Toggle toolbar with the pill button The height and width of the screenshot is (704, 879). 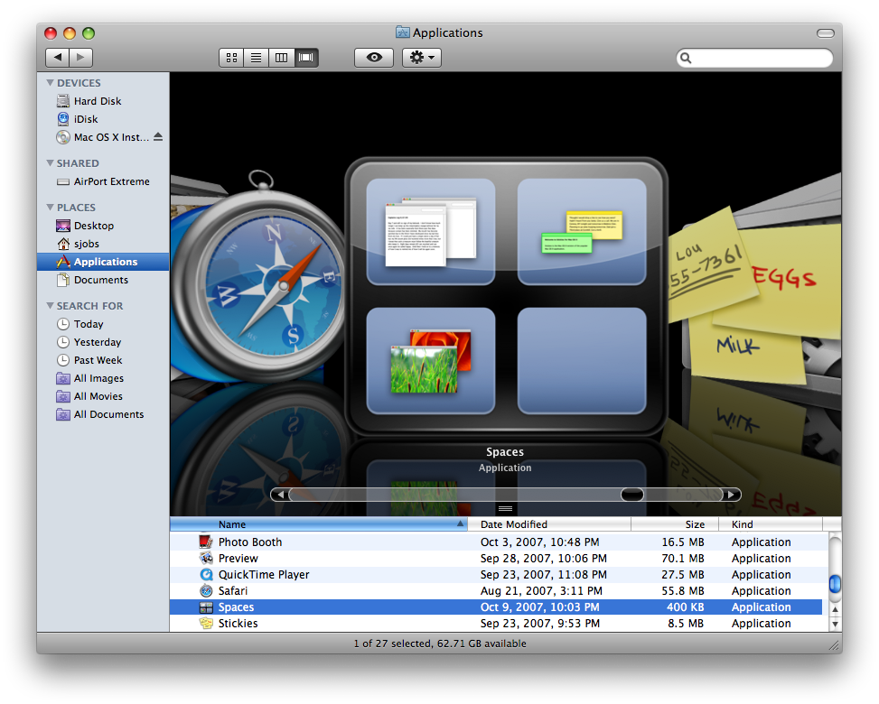(825, 33)
